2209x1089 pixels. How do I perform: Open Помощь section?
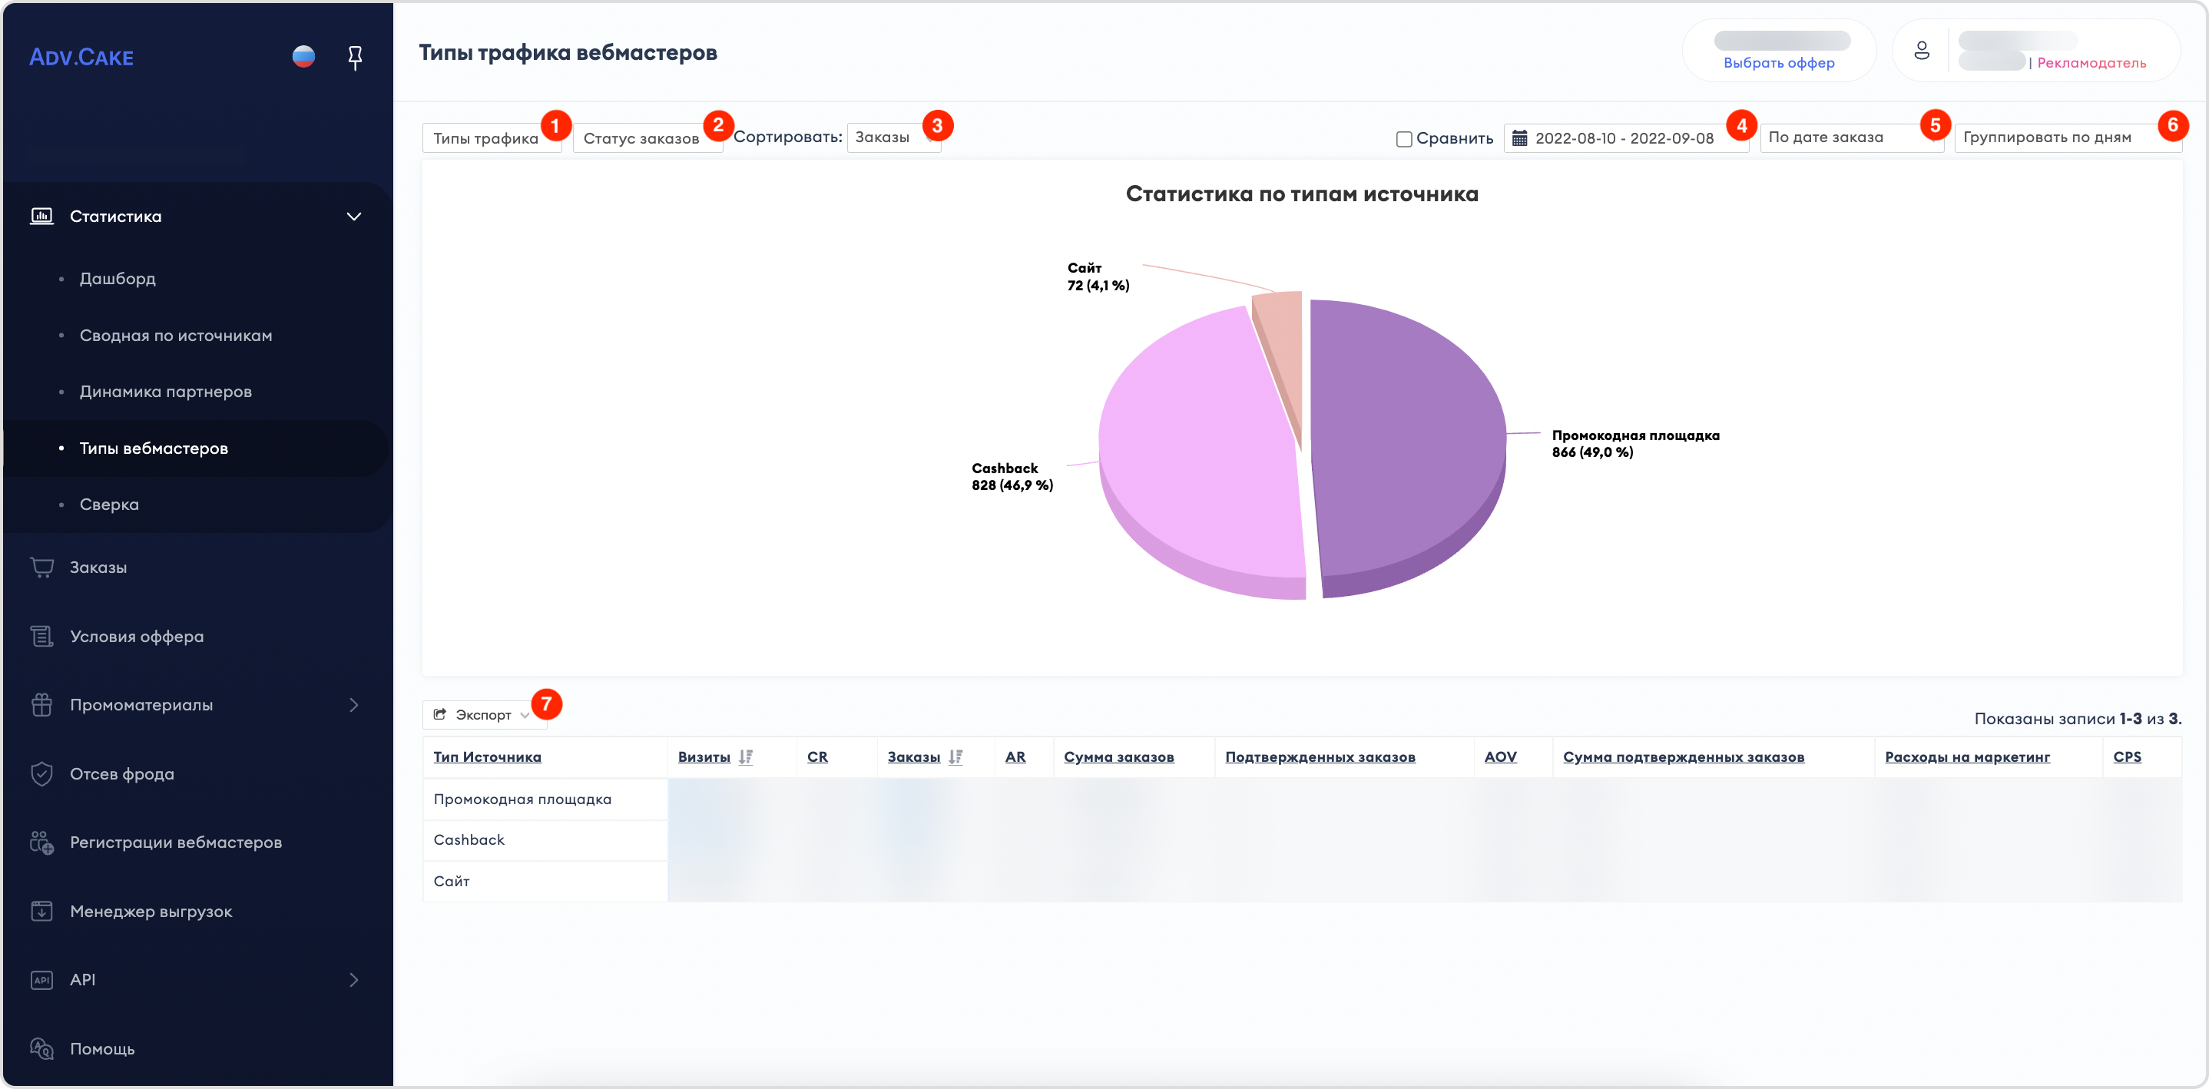coord(102,1049)
